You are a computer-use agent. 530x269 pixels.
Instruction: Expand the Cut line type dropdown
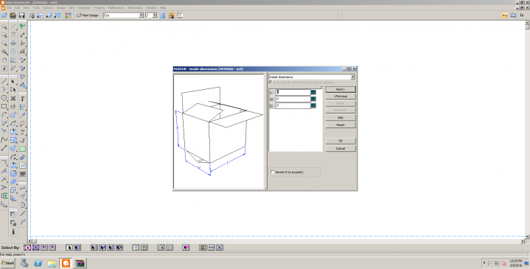tap(124, 15)
